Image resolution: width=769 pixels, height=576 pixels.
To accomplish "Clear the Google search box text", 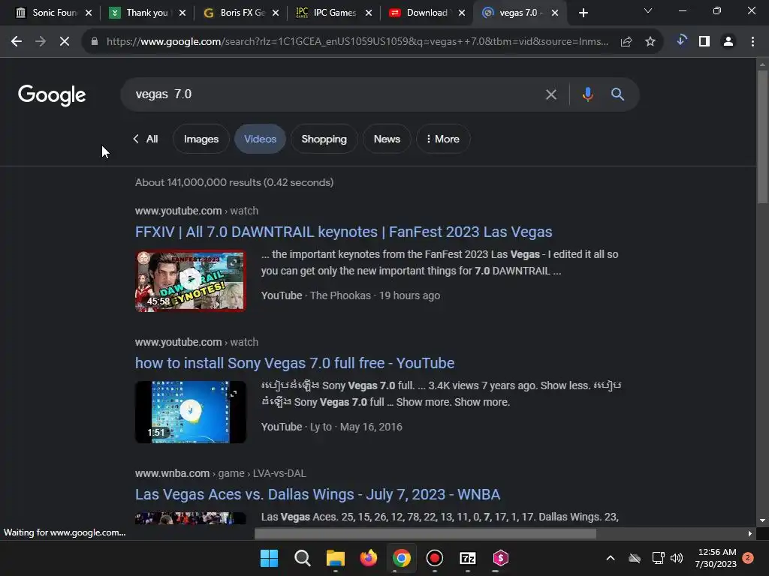I will pyautogui.click(x=550, y=94).
